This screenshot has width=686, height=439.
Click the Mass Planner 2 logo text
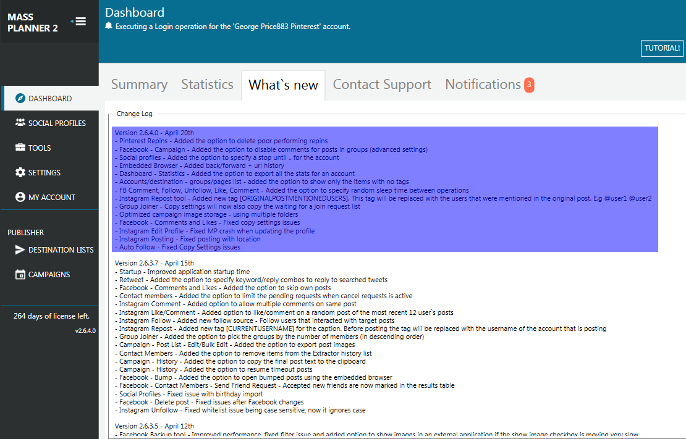pyautogui.click(x=33, y=22)
